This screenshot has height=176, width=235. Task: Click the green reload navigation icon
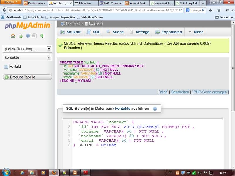pos(42,36)
